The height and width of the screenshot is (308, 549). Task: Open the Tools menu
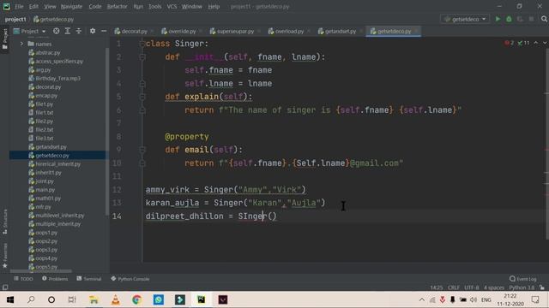pos(154,6)
